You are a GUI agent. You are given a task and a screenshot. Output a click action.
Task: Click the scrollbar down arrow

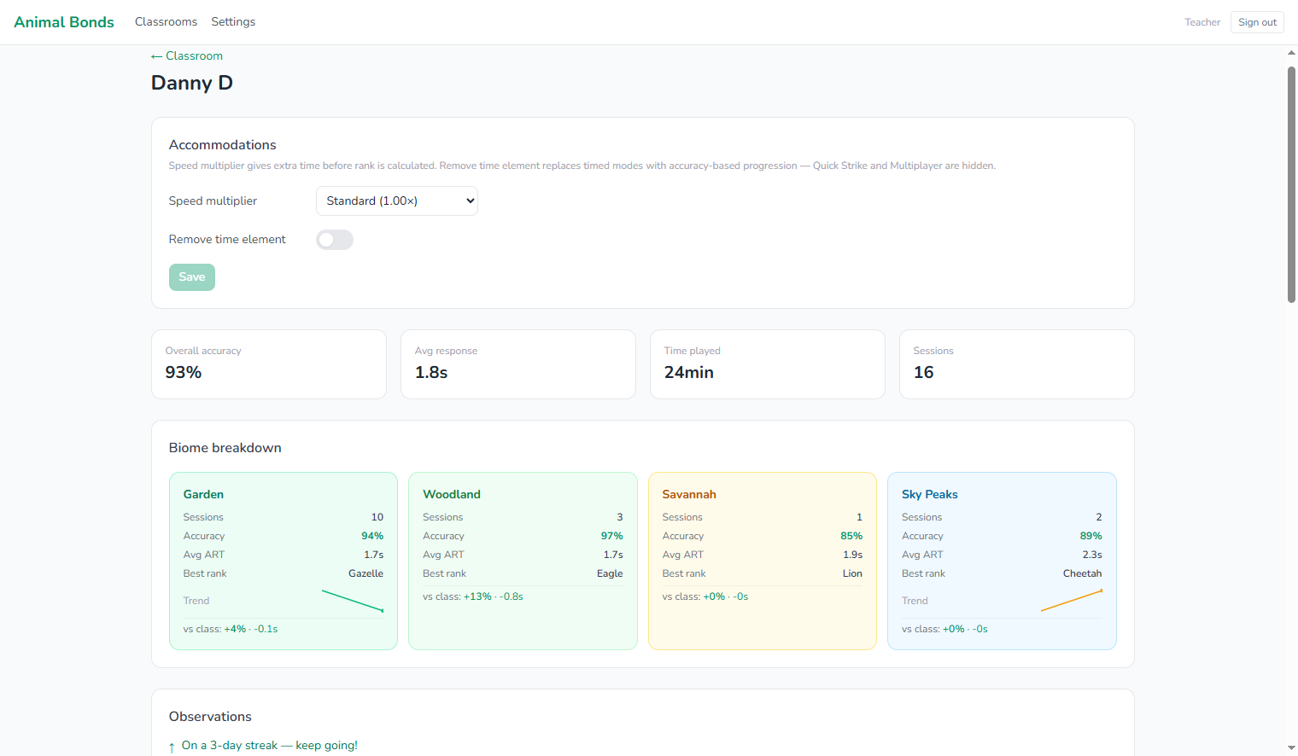[x=1291, y=748]
